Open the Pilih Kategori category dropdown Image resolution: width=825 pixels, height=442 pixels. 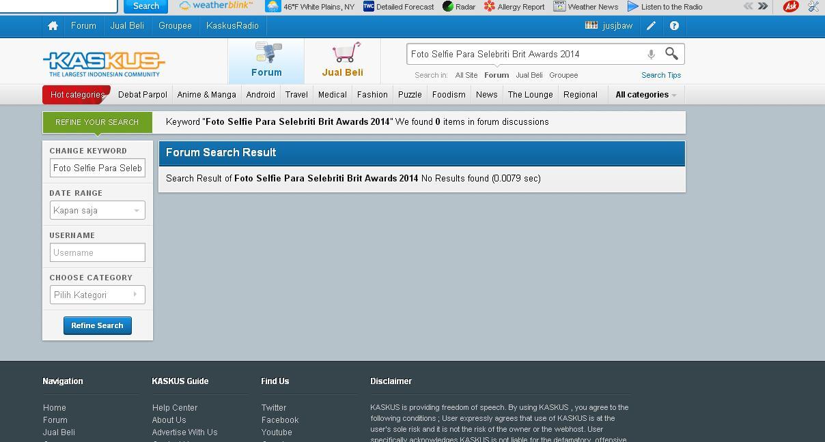pos(98,295)
